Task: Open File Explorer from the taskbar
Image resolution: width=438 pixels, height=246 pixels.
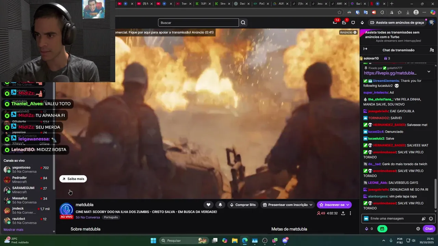Action: 235,241
